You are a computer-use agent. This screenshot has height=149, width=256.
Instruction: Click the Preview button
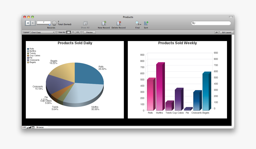89,32
